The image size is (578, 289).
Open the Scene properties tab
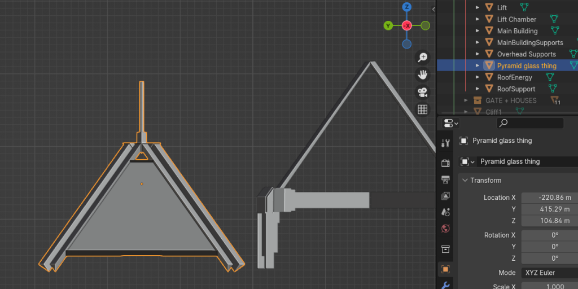[x=445, y=212]
